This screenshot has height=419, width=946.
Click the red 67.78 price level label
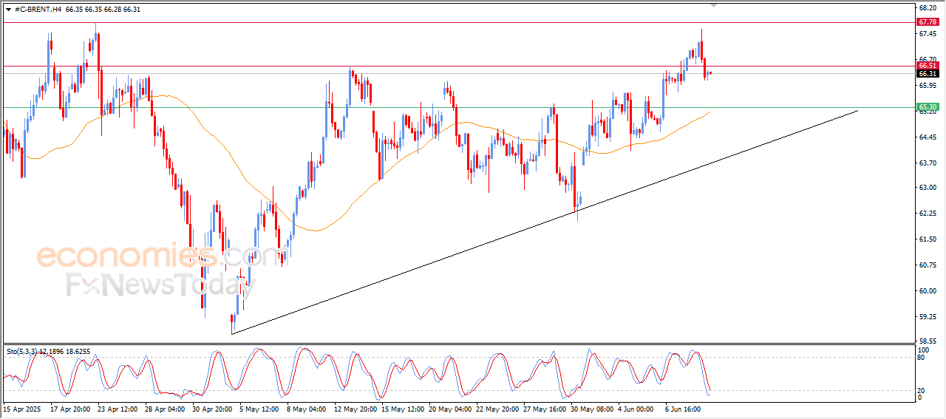tap(928, 22)
